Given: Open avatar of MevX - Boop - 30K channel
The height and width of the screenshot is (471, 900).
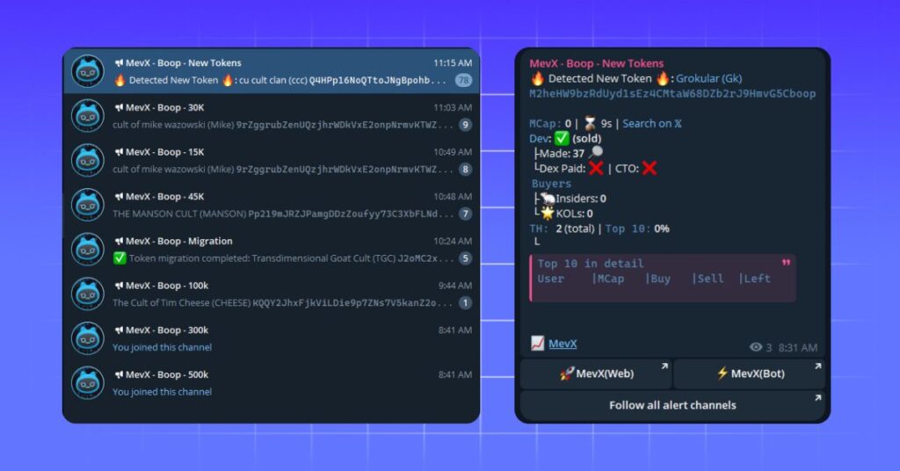Looking at the screenshot, I should click(87, 116).
